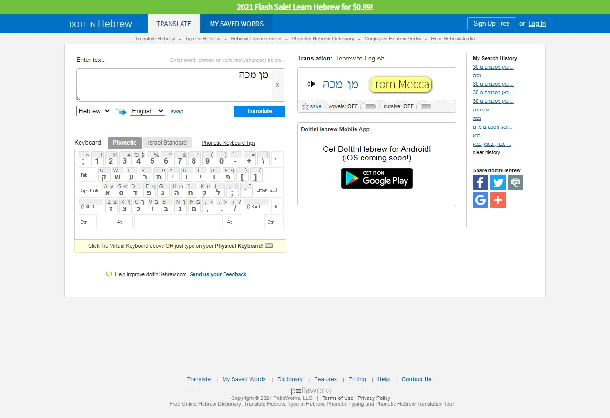Open the Hebrew source language dropdown
This screenshot has width=610, height=418.
point(94,111)
